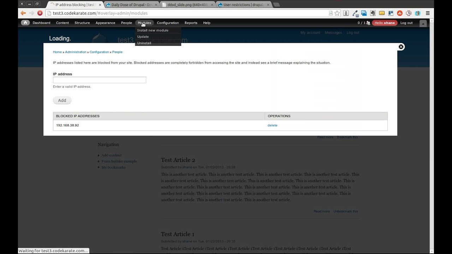
Task: Click 'My account' in site header
Action: [310, 32]
